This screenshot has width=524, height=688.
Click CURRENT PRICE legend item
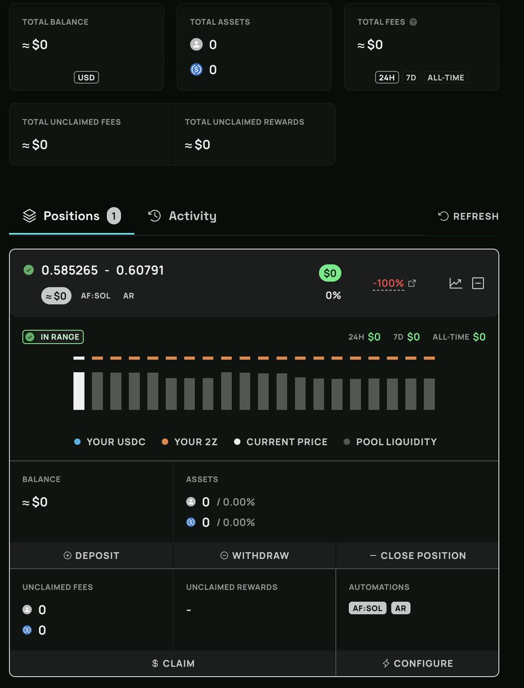pyautogui.click(x=281, y=442)
